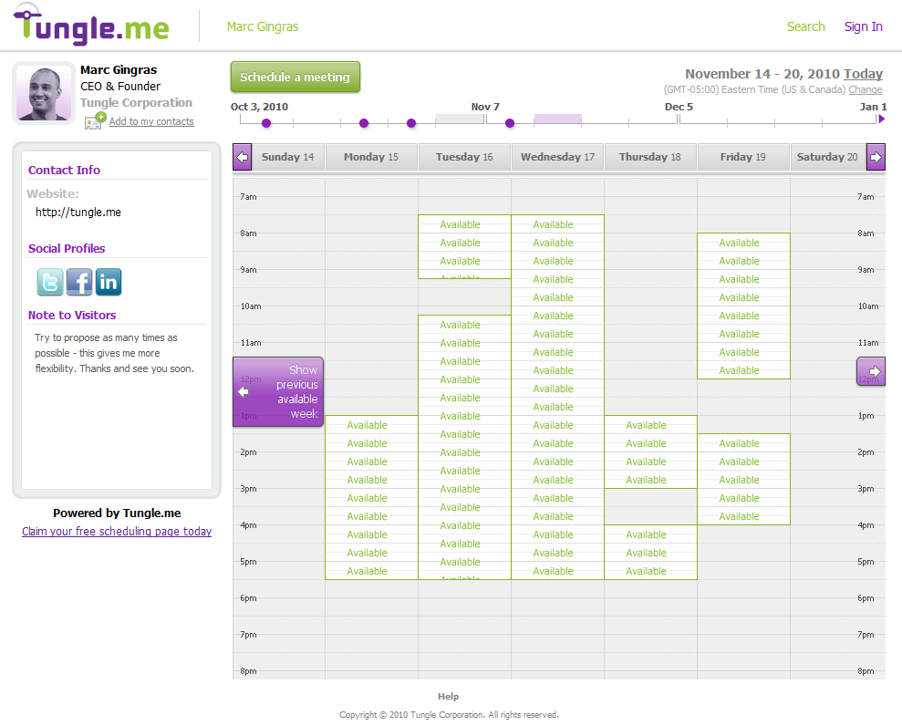Click the highlighted current week on timeline
Viewport: 902px width, 726px height.
click(x=557, y=119)
